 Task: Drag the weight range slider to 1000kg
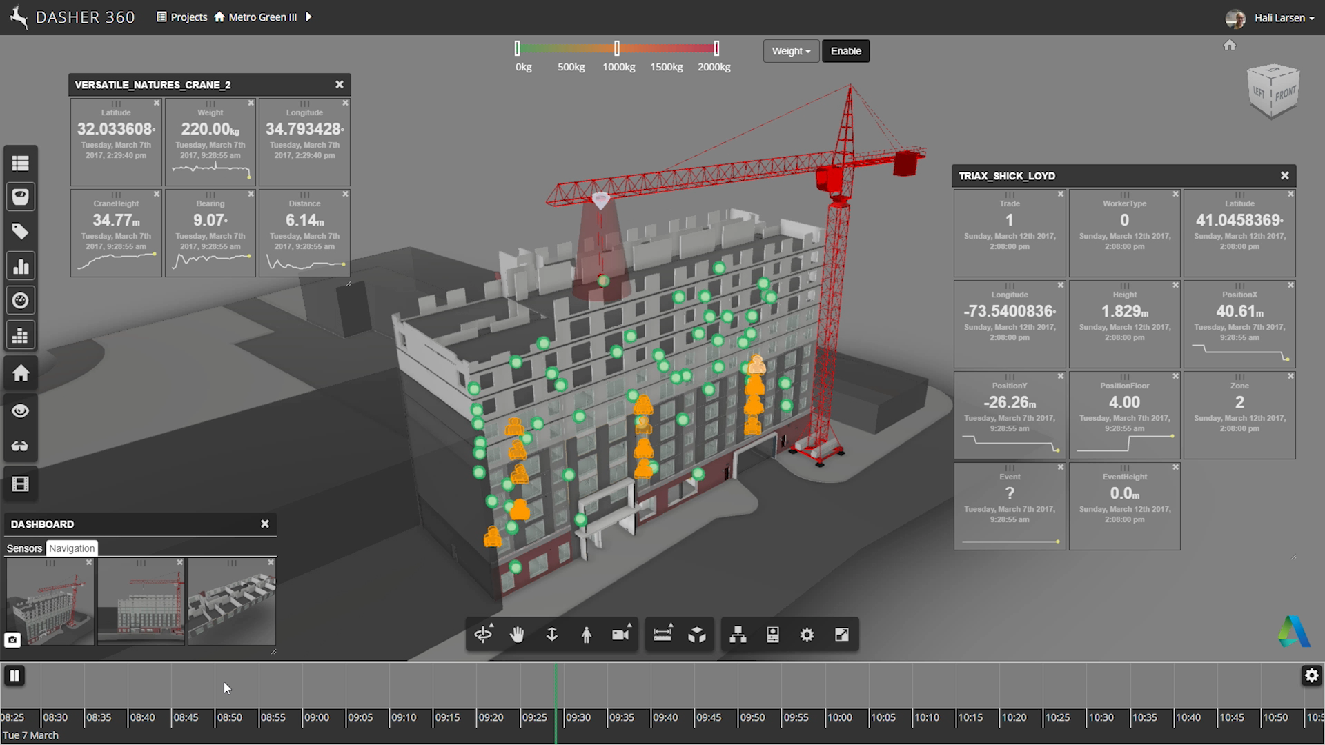[x=618, y=49]
